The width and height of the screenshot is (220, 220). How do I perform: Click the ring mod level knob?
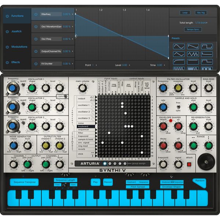(209, 88)
